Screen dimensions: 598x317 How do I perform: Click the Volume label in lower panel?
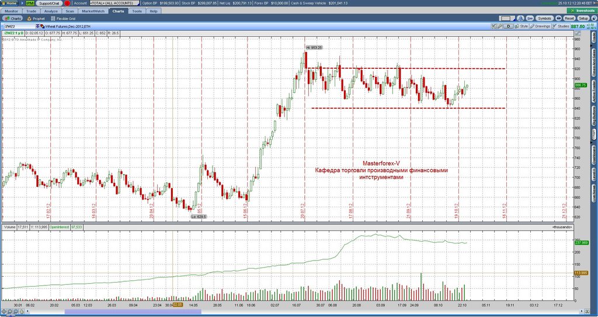tap(10, 227)
